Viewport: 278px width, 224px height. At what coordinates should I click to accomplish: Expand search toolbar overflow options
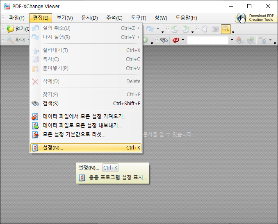click(x=275, y=43)
